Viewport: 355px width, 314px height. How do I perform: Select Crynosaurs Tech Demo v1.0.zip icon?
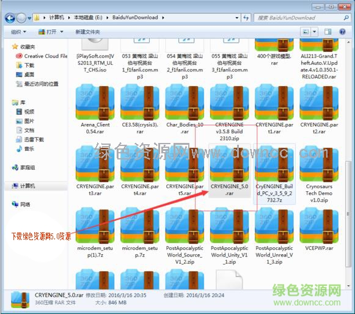pos(319,164)
